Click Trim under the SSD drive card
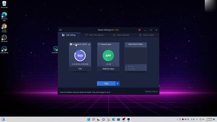The height and width of the screenshot is (122, 217). [80, 69]
